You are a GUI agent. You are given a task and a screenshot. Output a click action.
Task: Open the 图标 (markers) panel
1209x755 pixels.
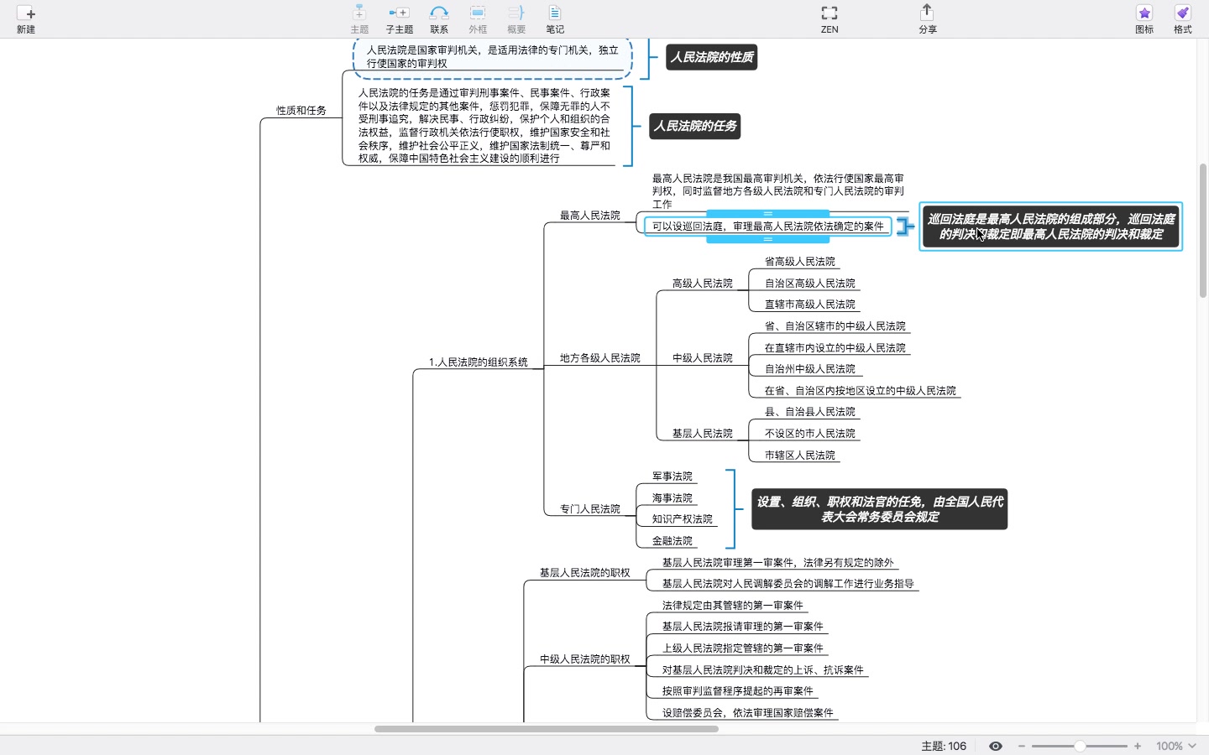pyautogui.click(x=1144, y=18)
